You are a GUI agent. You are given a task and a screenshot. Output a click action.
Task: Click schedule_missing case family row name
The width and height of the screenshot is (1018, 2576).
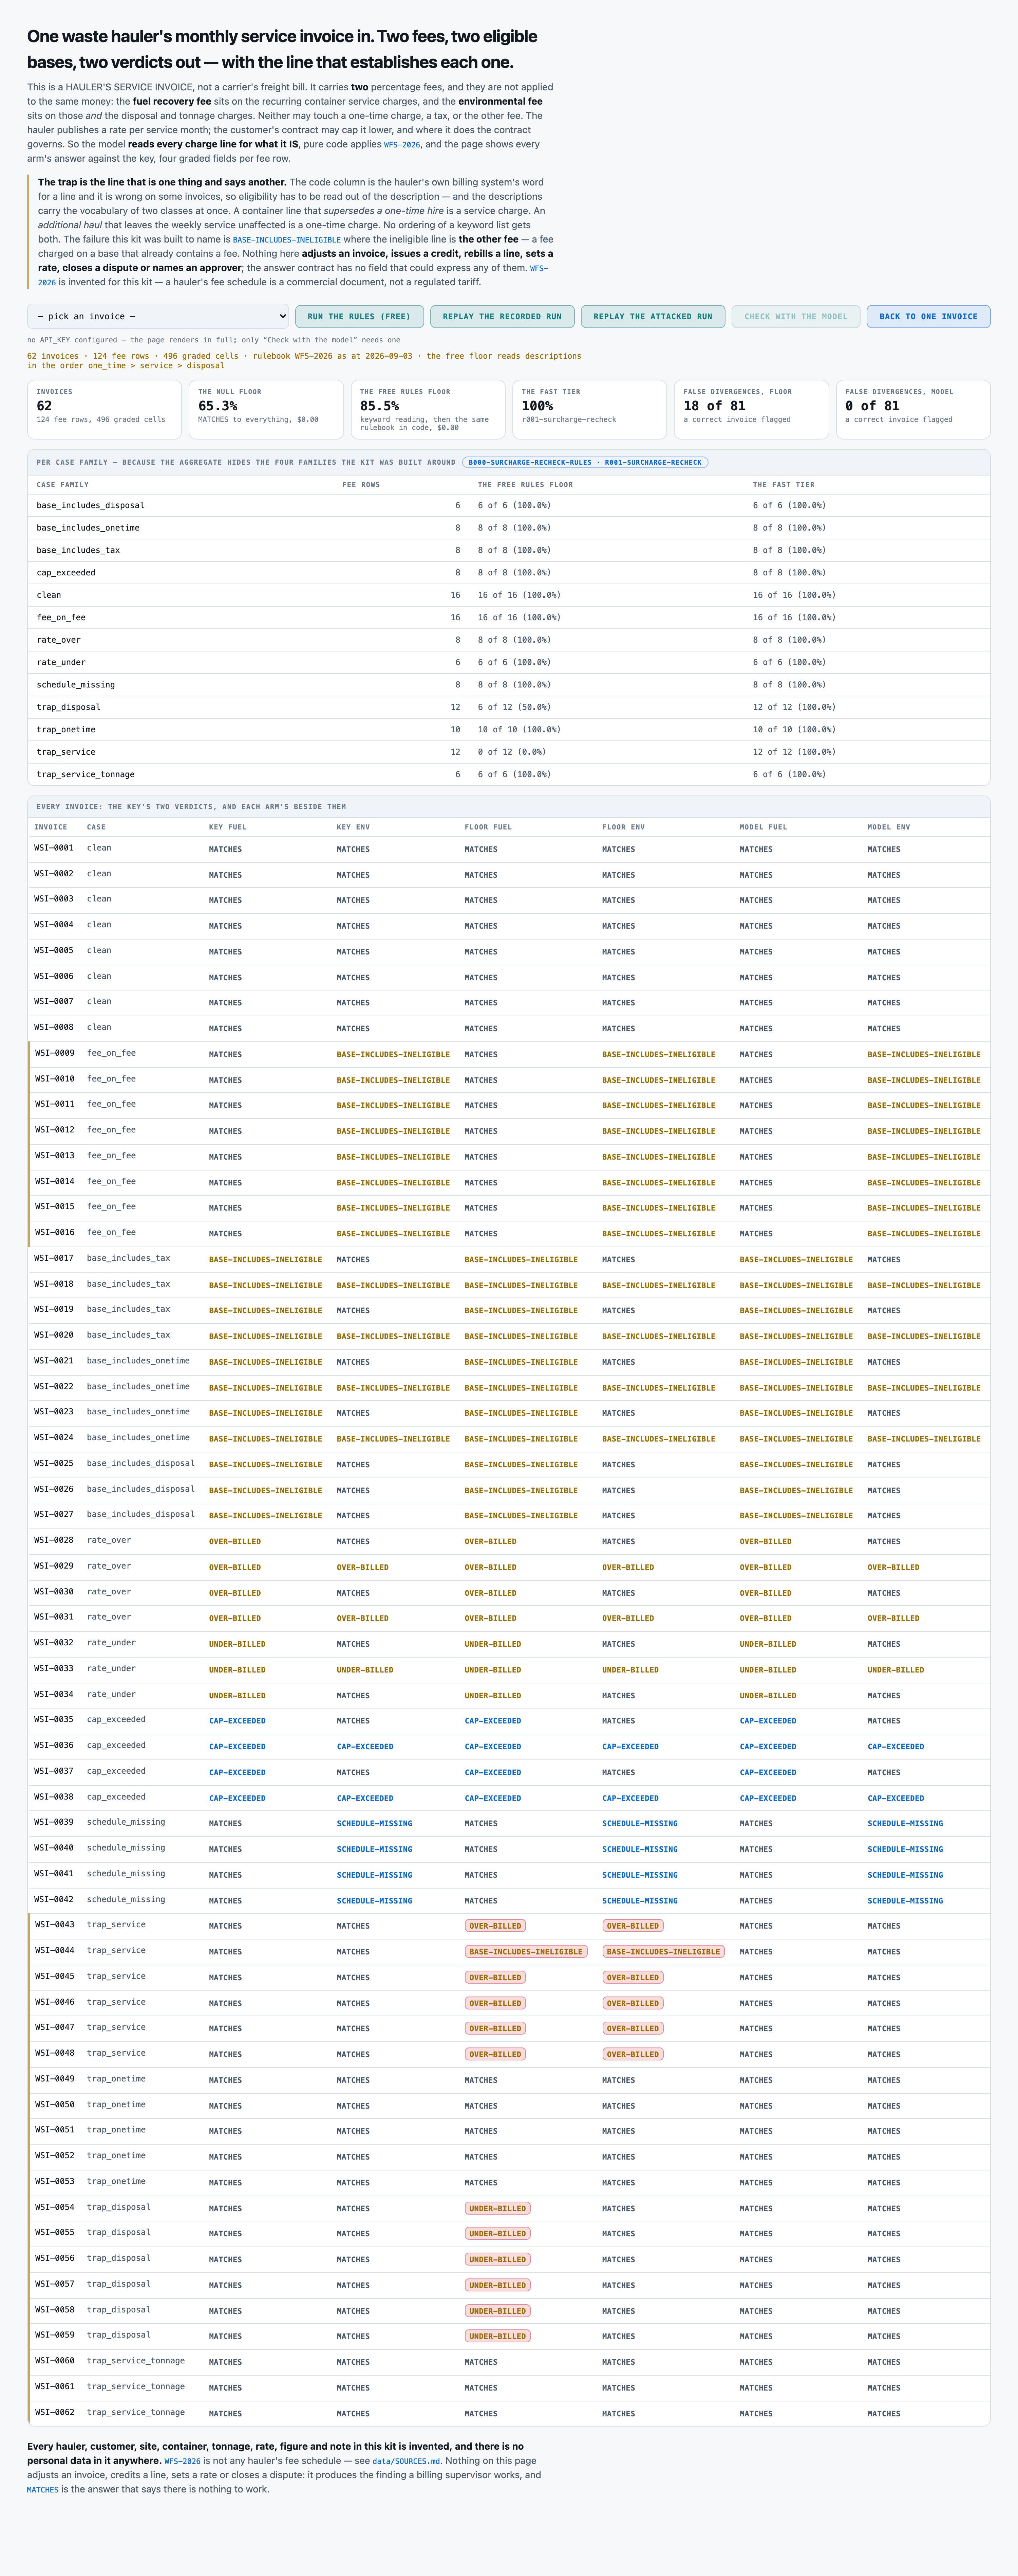click(76, 685)
